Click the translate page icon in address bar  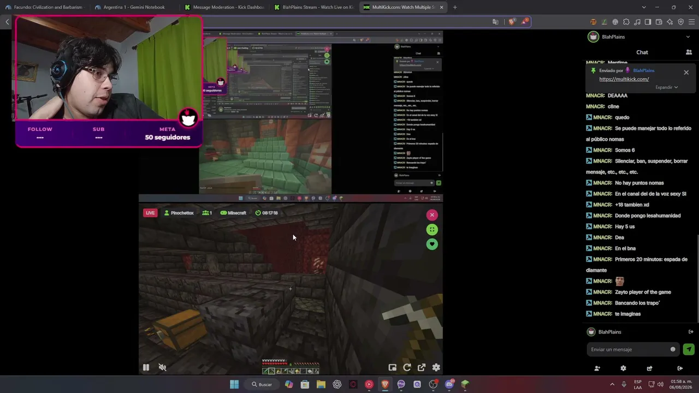point(495,22)
